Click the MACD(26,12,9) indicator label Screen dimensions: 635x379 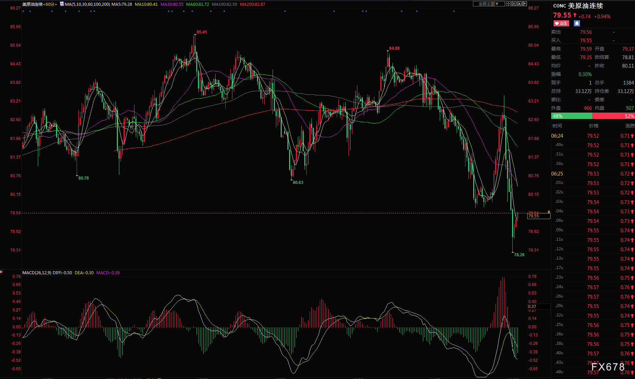point(37,273)
